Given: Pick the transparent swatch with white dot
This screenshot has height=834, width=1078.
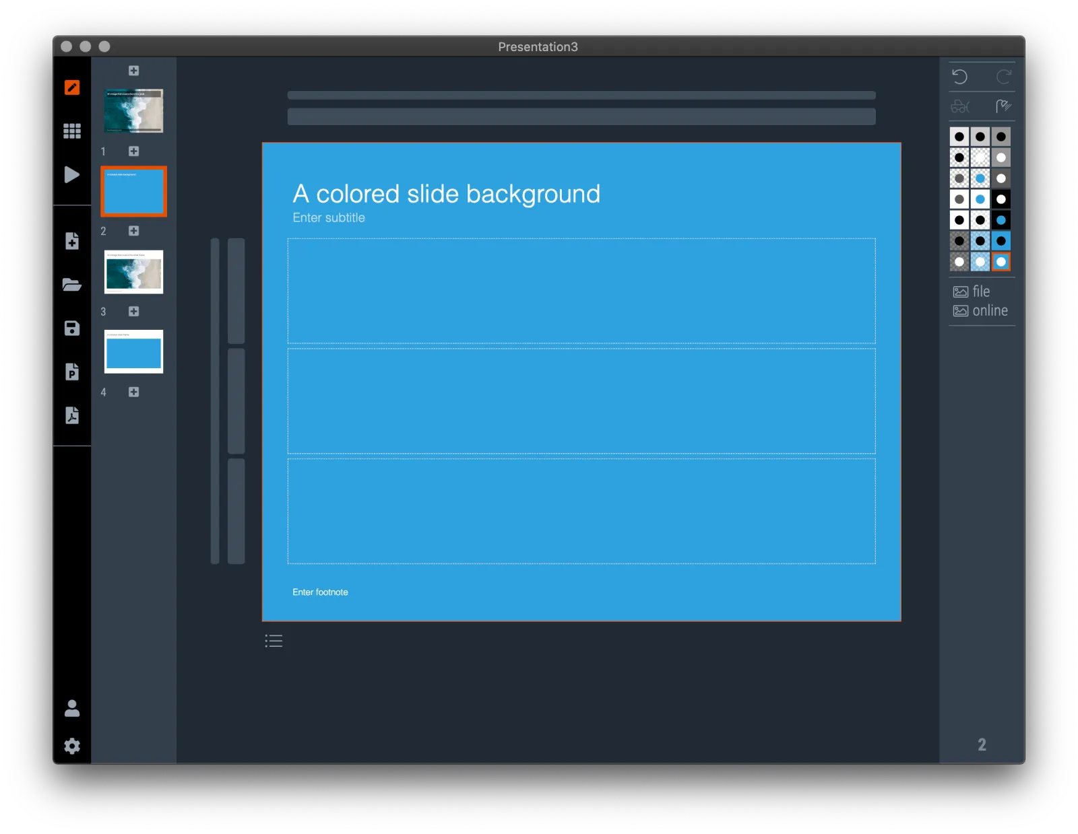Looking at the screenshot, I should click(980, 158).
